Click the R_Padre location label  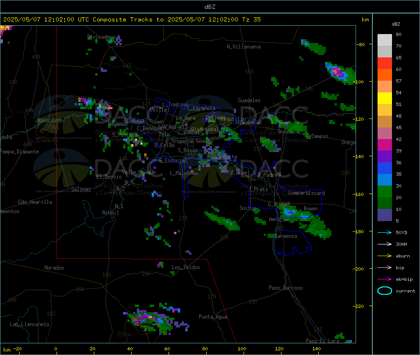point(267,175)
